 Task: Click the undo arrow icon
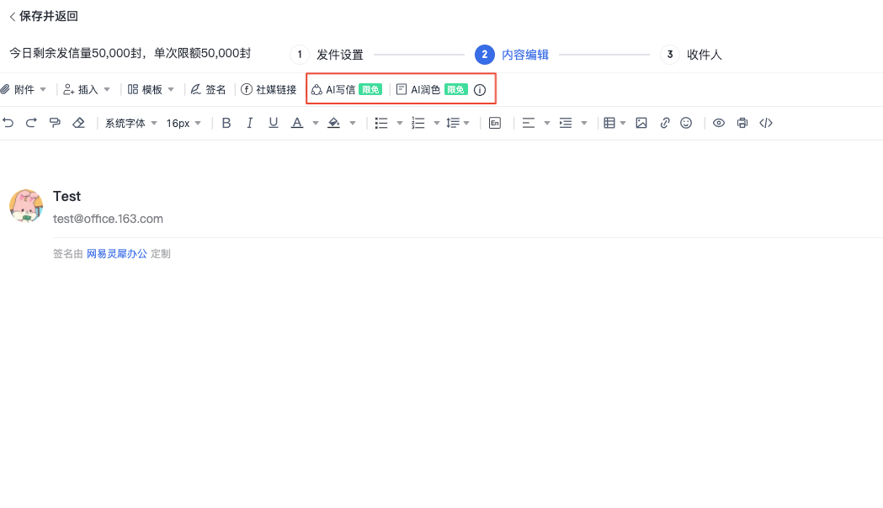point(8,123)
